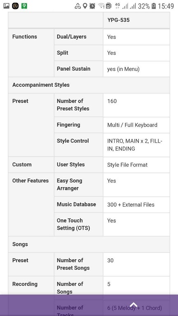Tap the green maps notification icon
Image resolution: width=178 pixels, height=316 pixels.
(24, 6)
